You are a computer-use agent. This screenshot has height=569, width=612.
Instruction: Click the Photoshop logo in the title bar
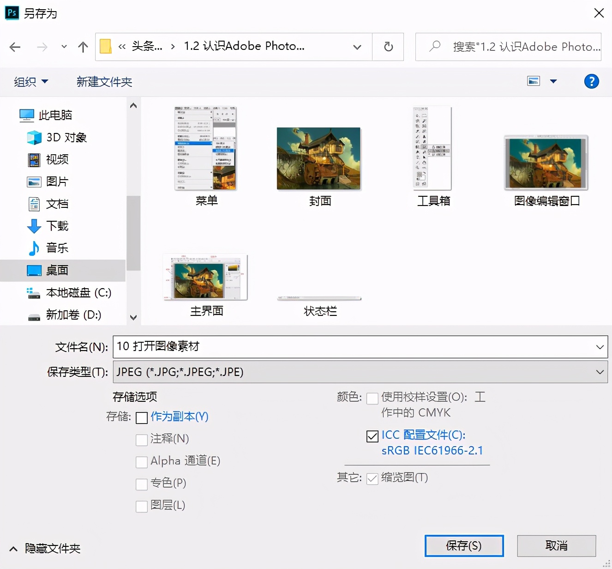point(12,12)
